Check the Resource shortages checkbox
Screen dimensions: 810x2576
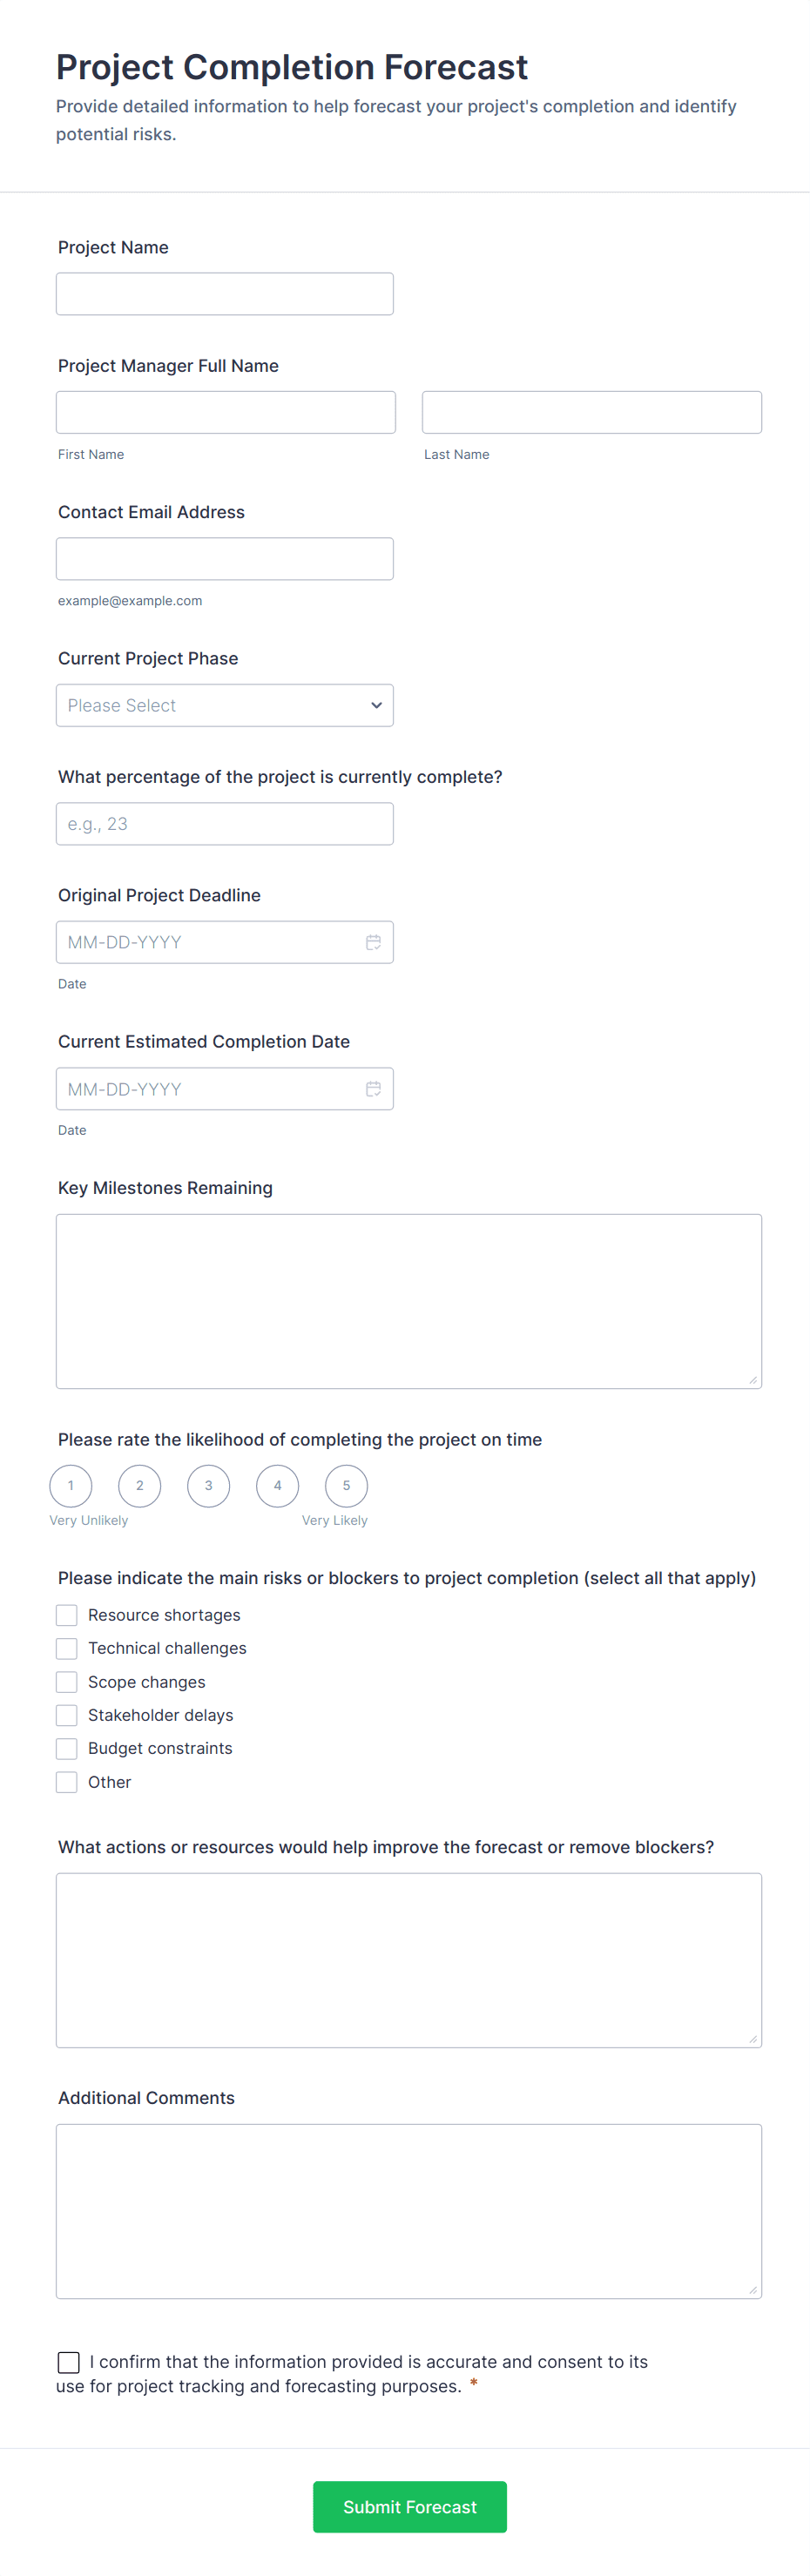(x=67, y=1614)
